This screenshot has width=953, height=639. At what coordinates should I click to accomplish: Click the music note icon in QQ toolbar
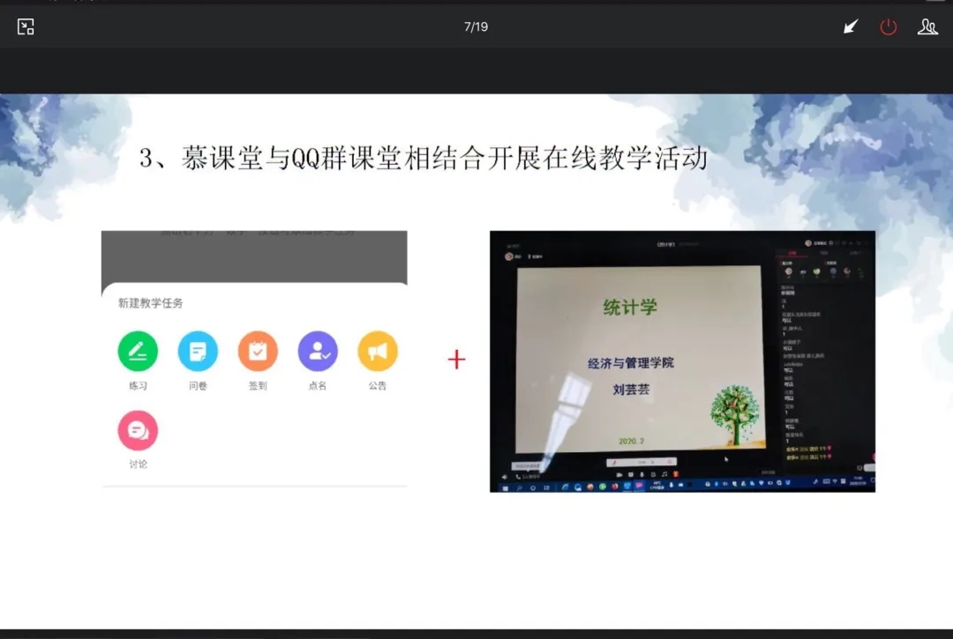pos(664,475)
